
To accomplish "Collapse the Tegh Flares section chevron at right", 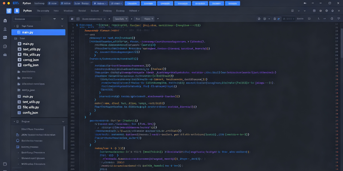I will point(62,26).
